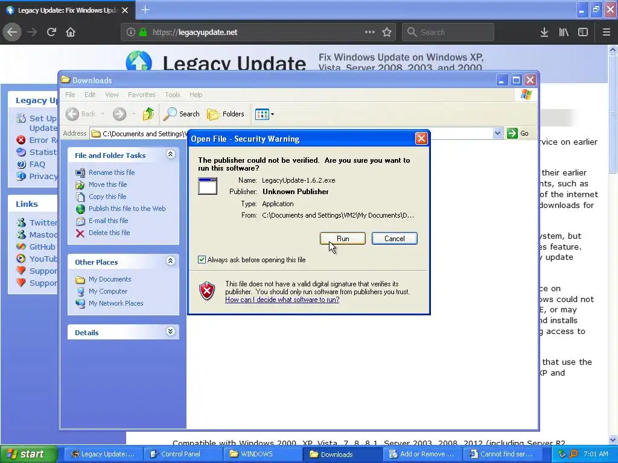Open the Help menu in Downloads window
The width and height of the screenshot is (618, 463).
(196, 95)
